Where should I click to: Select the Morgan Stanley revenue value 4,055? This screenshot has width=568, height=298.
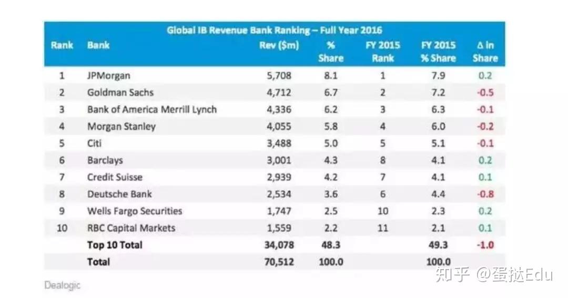click(278, 126)
